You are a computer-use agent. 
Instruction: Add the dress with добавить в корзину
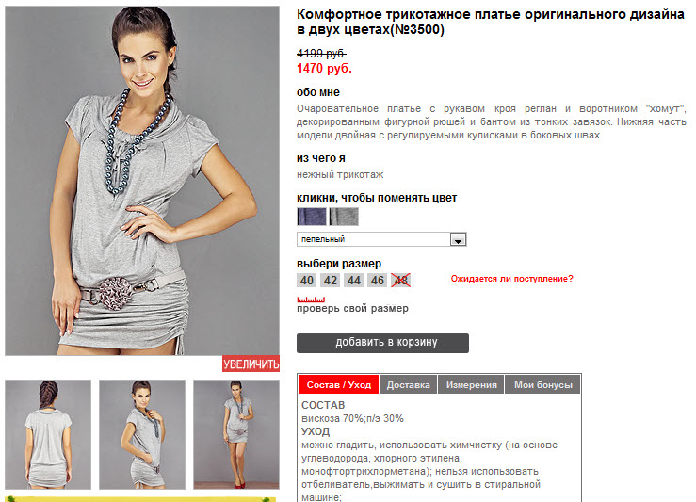tap(382, 343)
